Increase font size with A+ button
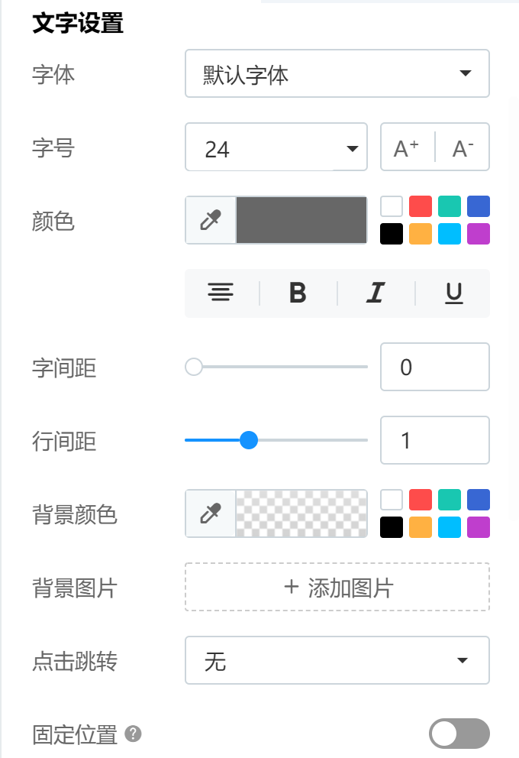519x758 pixels. coord(407,148)
